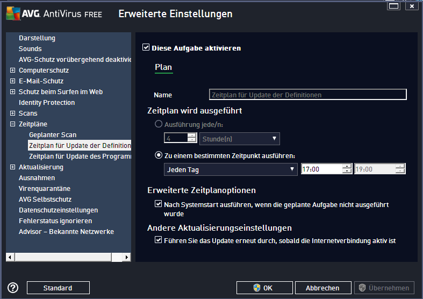Click the Computerschutz tree label
Screen dimensions: 423x299
point(44,70)
